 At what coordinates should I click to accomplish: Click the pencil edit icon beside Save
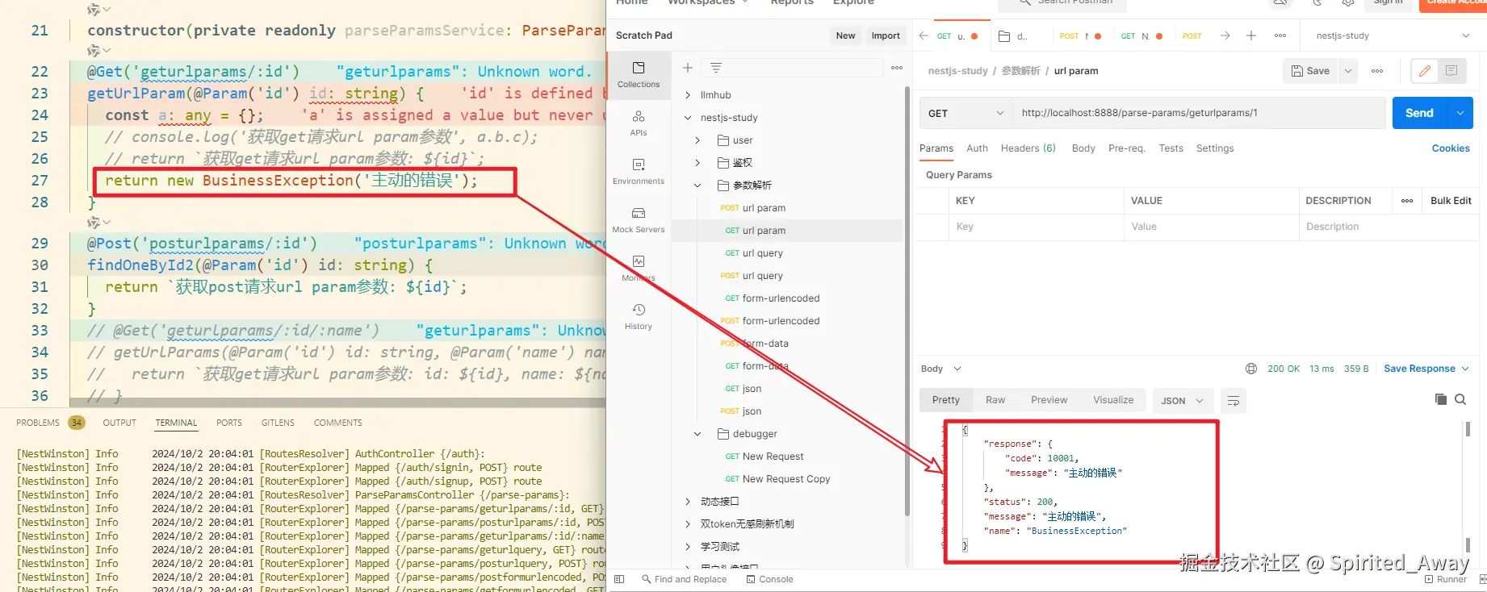[x=1425, y=71]
